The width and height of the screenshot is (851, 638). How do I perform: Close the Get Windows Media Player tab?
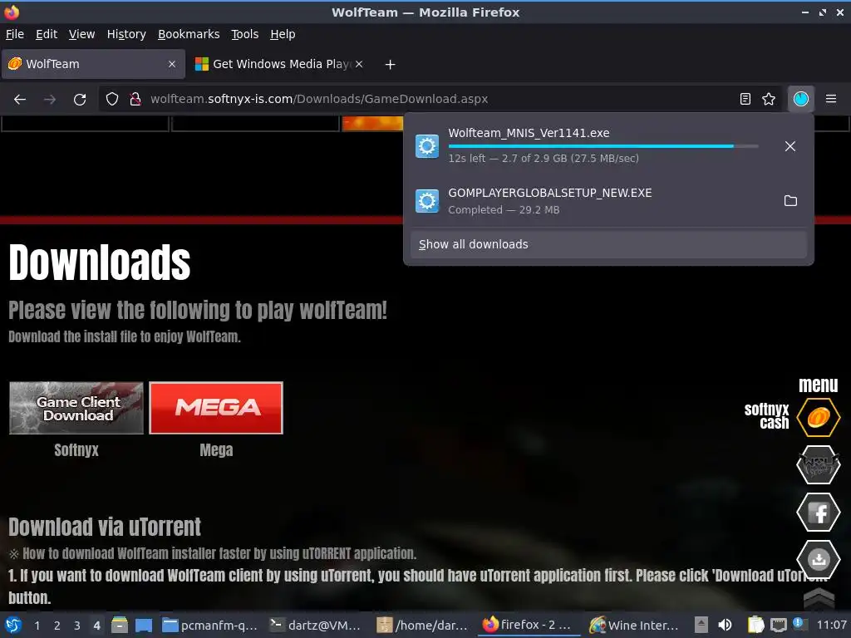pos(359,64)
